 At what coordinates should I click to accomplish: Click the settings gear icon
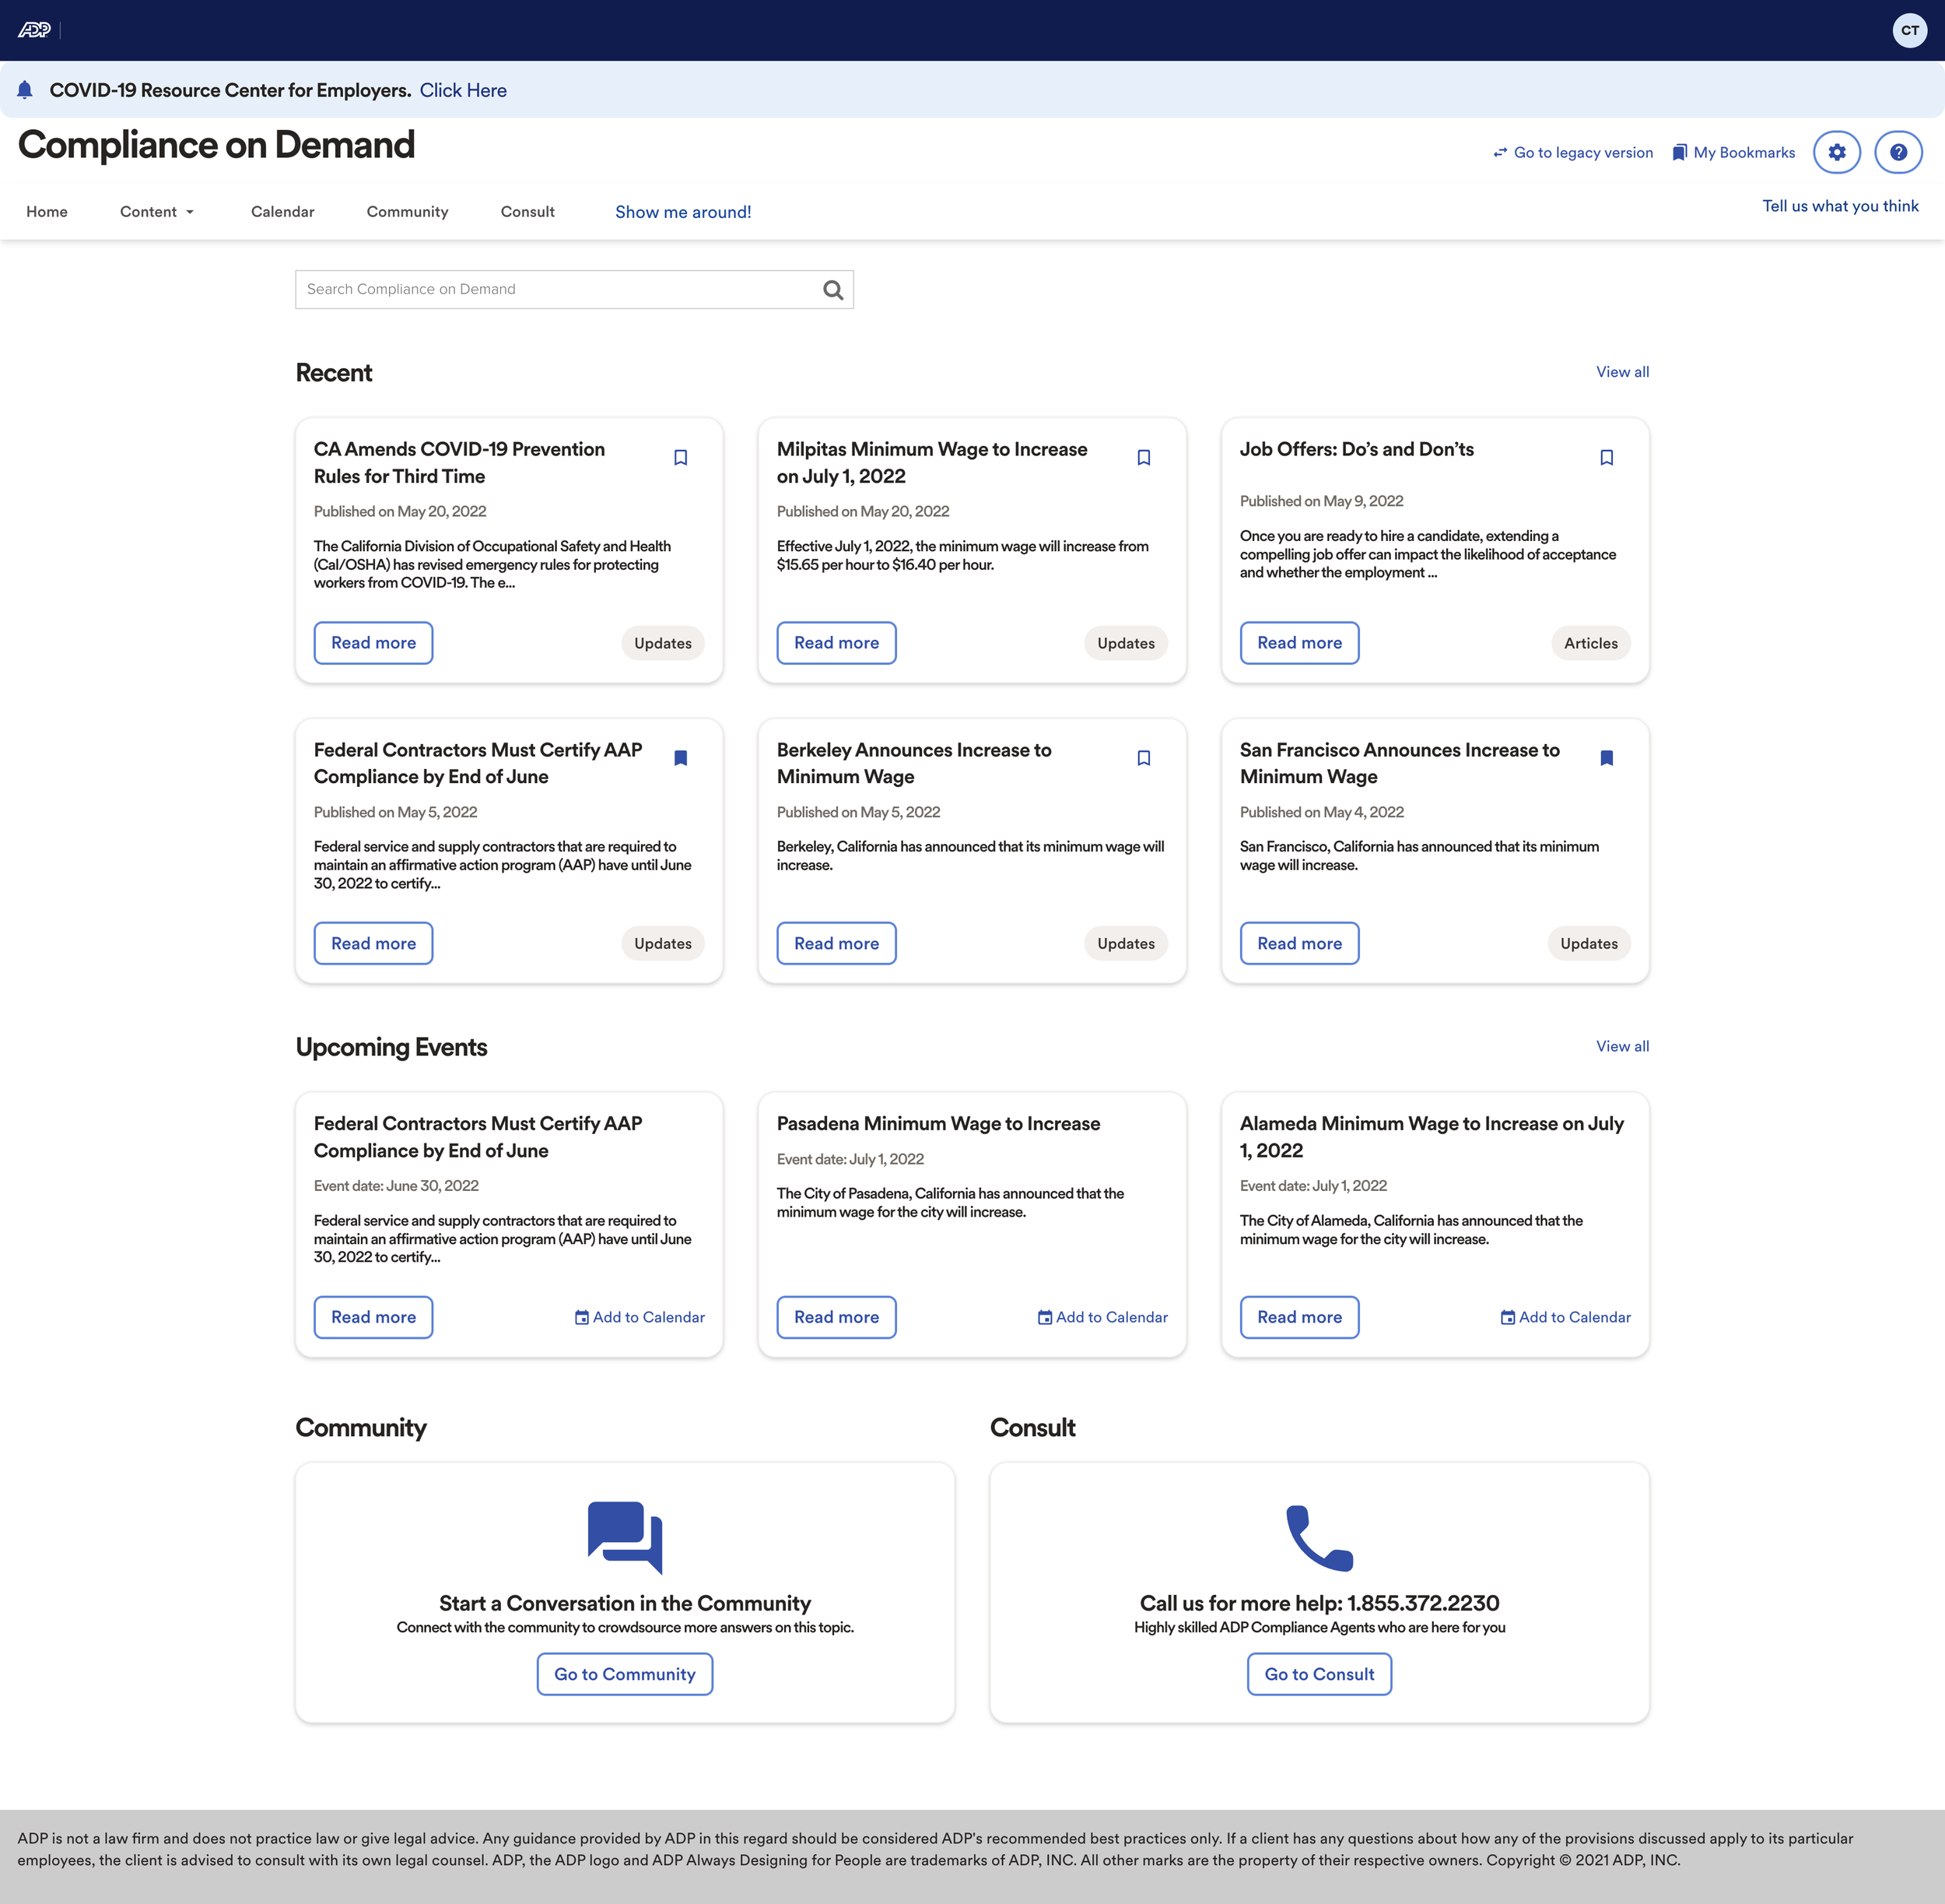point(1836,152)
